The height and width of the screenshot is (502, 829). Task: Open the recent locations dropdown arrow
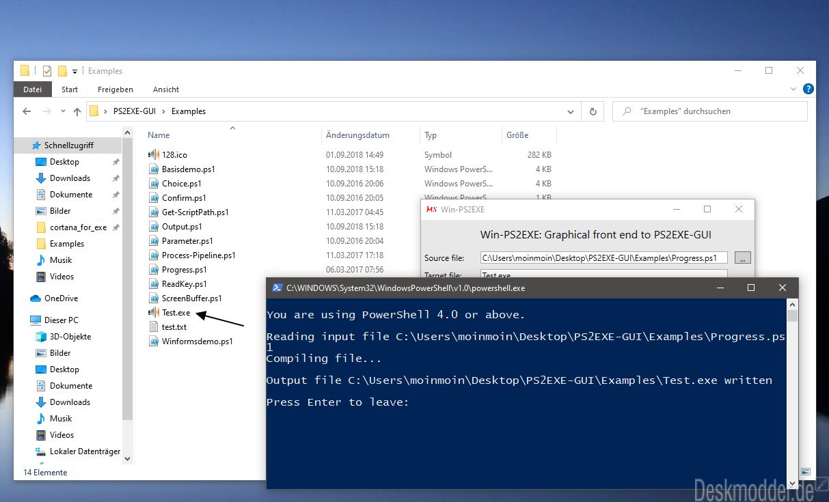63,111
